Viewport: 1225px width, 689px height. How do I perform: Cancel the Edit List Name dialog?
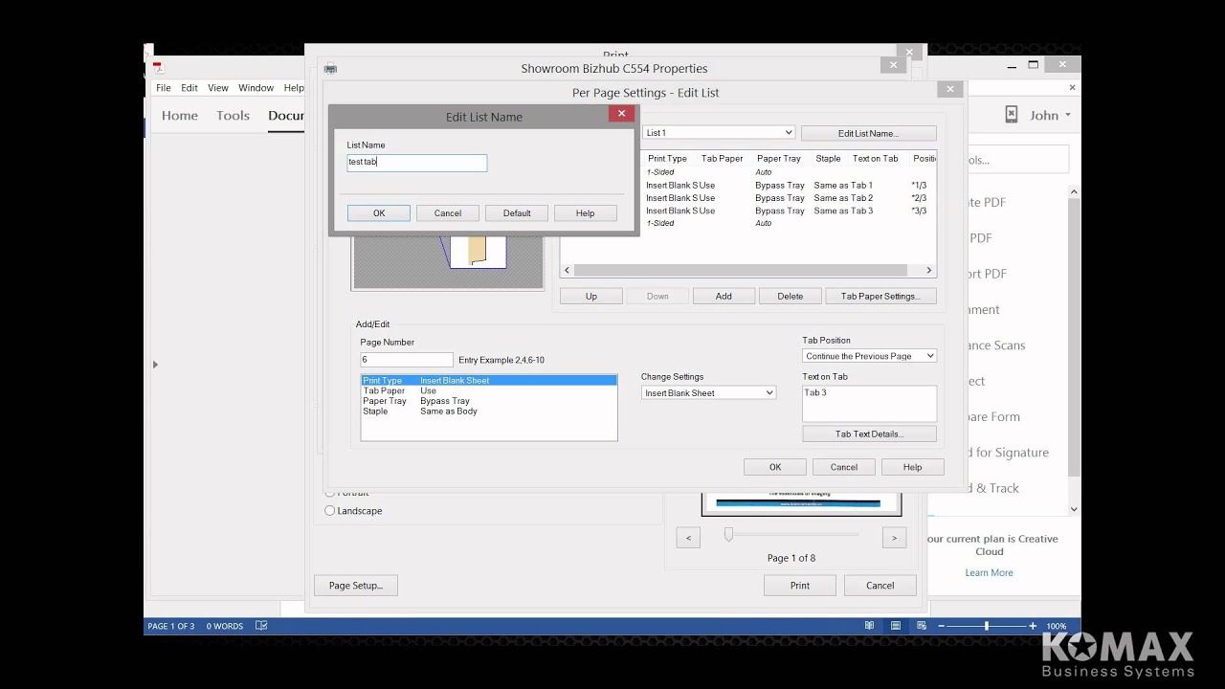tap(448, 213)
